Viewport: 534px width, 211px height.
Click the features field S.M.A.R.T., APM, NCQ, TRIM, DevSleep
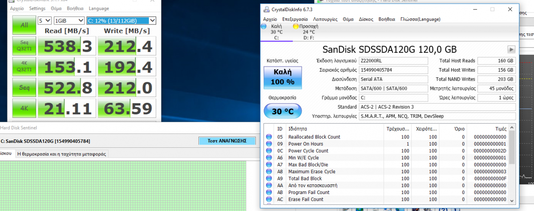coord(437,116)
